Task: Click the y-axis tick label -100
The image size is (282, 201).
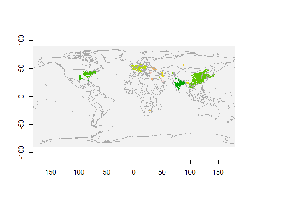Action: pyautogui.click(x=22, y=152)
